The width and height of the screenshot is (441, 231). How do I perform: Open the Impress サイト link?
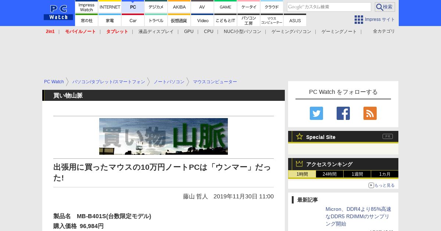coord(380,19)
